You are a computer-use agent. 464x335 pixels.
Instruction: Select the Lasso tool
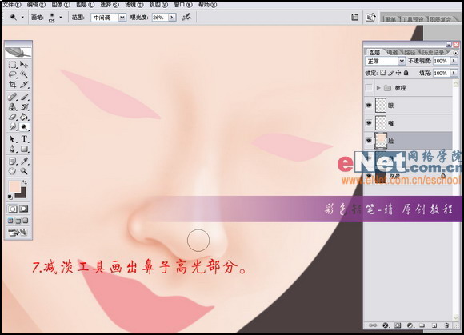coord(13,74)
